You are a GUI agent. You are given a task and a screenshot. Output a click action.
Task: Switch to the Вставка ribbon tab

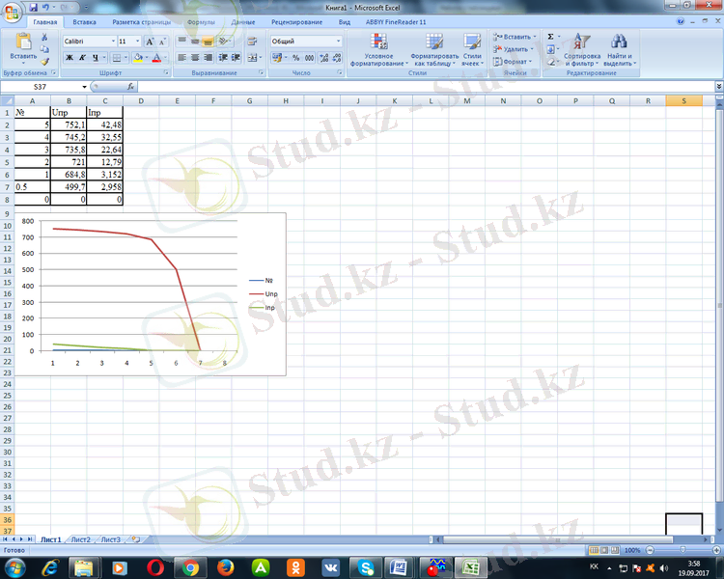[85, 22]
